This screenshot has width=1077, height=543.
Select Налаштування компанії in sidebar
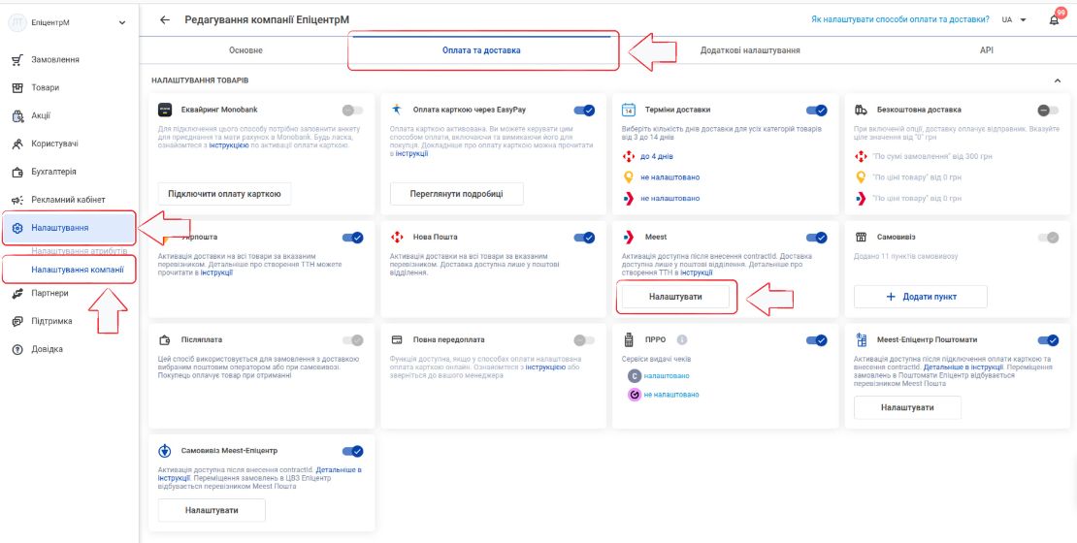[x=78, y=270]
